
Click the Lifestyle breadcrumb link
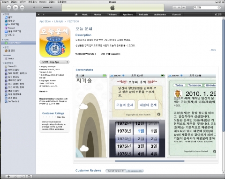pos(59,21)
